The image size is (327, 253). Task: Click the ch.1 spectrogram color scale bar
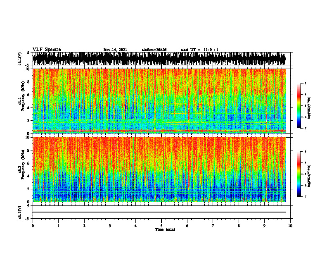tap(299, 106)
